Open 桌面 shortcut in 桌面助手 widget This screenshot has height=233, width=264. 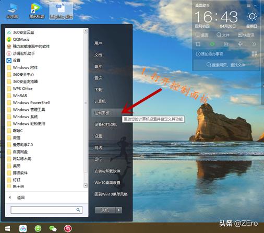point(202,35)
